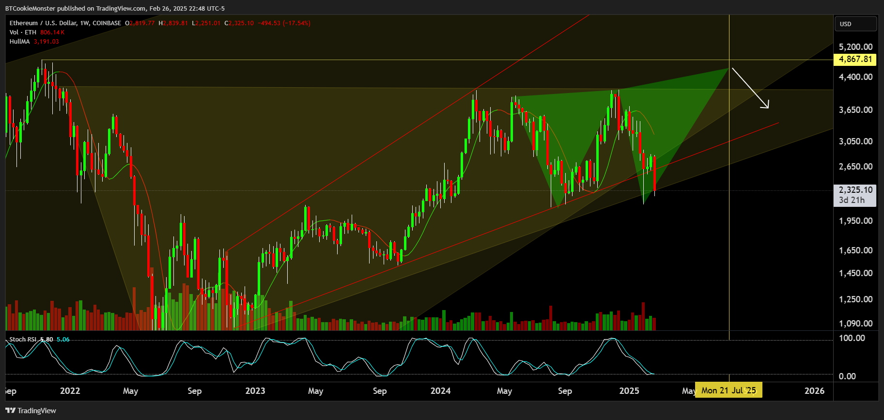The image size is (884, 420).
Task: Open the USD currency selector
Action: point(855,24)
